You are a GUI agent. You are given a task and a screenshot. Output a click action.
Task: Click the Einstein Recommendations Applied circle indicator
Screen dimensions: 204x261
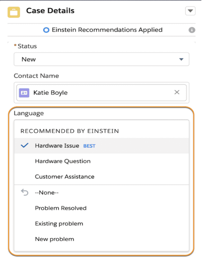pyautogui.click(x=46, y=30)
